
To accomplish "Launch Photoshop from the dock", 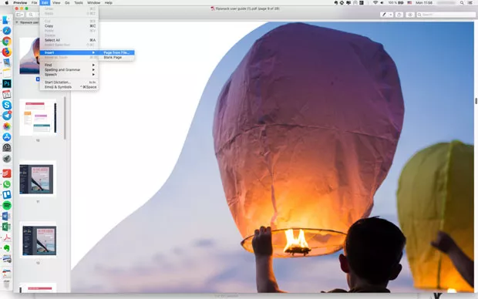I will 7,83.
